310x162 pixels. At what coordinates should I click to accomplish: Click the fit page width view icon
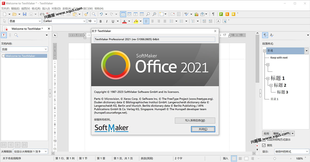click(x=129, y=14)
